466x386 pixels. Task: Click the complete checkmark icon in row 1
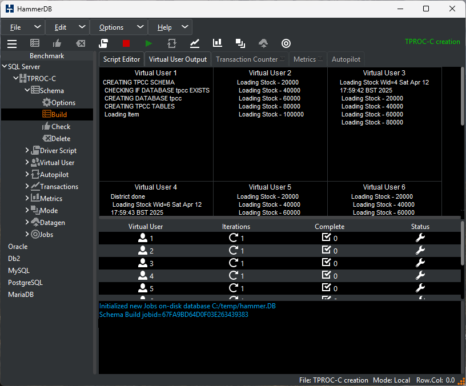(326, 237)
